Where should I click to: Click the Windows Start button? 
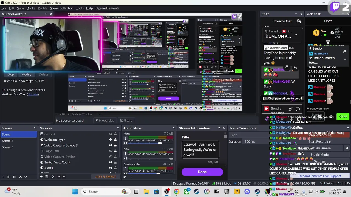coord(75,192)
